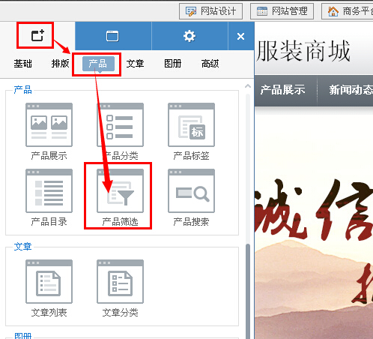Open 产品展示 in the site navigation
The image size is (373, 339).
point(282,90)
